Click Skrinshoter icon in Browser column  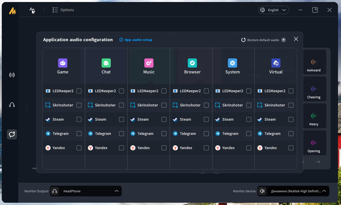pos(175,105)
